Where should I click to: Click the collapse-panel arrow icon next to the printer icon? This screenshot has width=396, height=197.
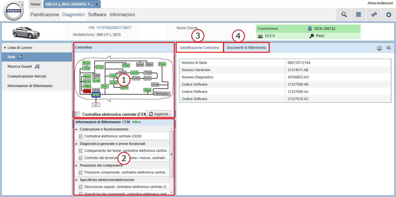click(389, 48)
